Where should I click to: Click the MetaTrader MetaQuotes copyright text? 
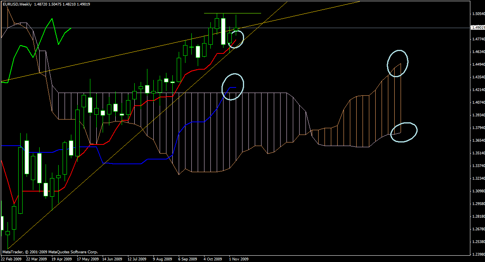click(50, 252)
